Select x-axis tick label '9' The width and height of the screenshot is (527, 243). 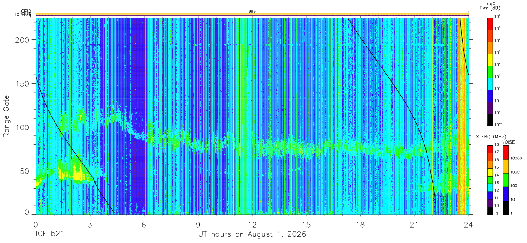pyautogui.click(x=198, y=224)
